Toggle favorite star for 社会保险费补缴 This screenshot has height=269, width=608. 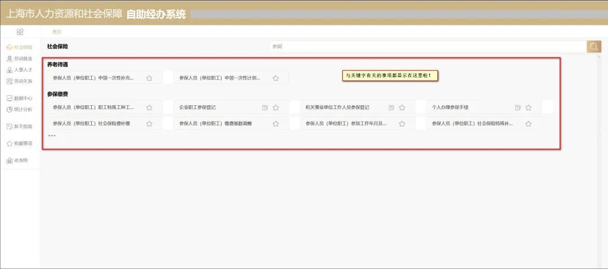point(149,124)
